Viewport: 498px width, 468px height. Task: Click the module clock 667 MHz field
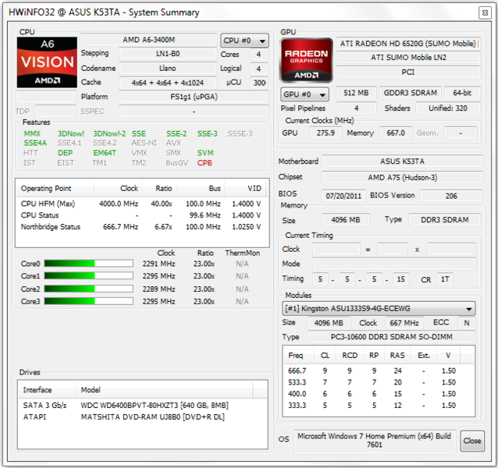[x=404, y=323]
